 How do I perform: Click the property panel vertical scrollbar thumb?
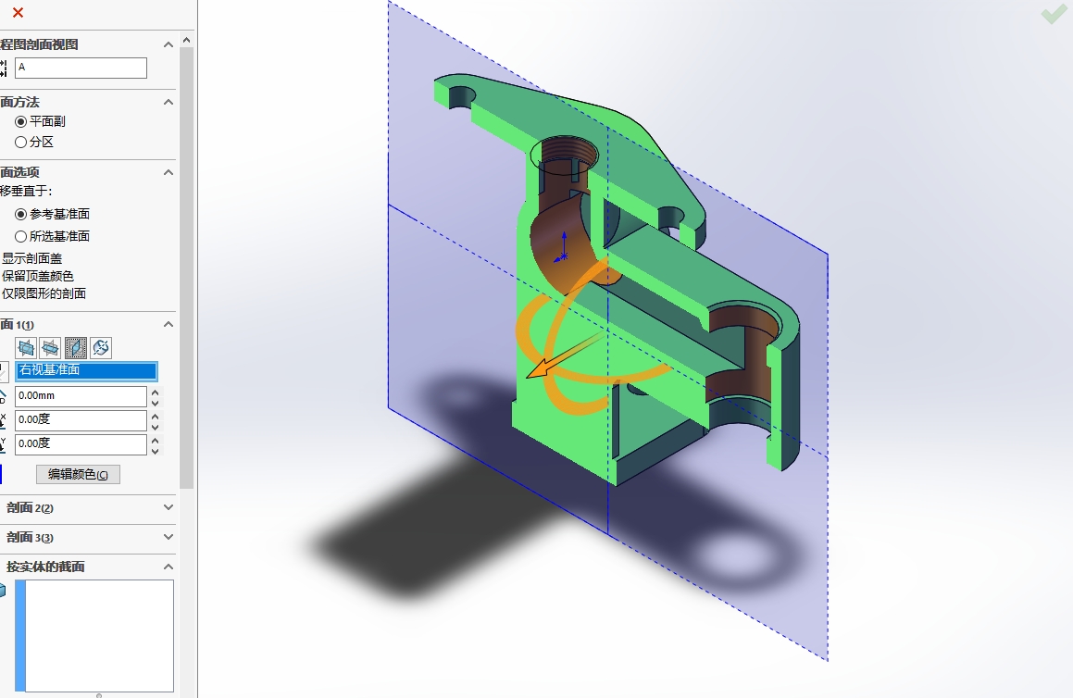point(186,267)
